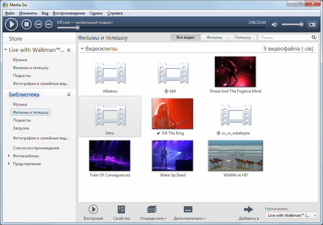The width and height of the screenshot is (323, 225).
Task: Open Загрузки in the library
Action: (x=21, y=128)
